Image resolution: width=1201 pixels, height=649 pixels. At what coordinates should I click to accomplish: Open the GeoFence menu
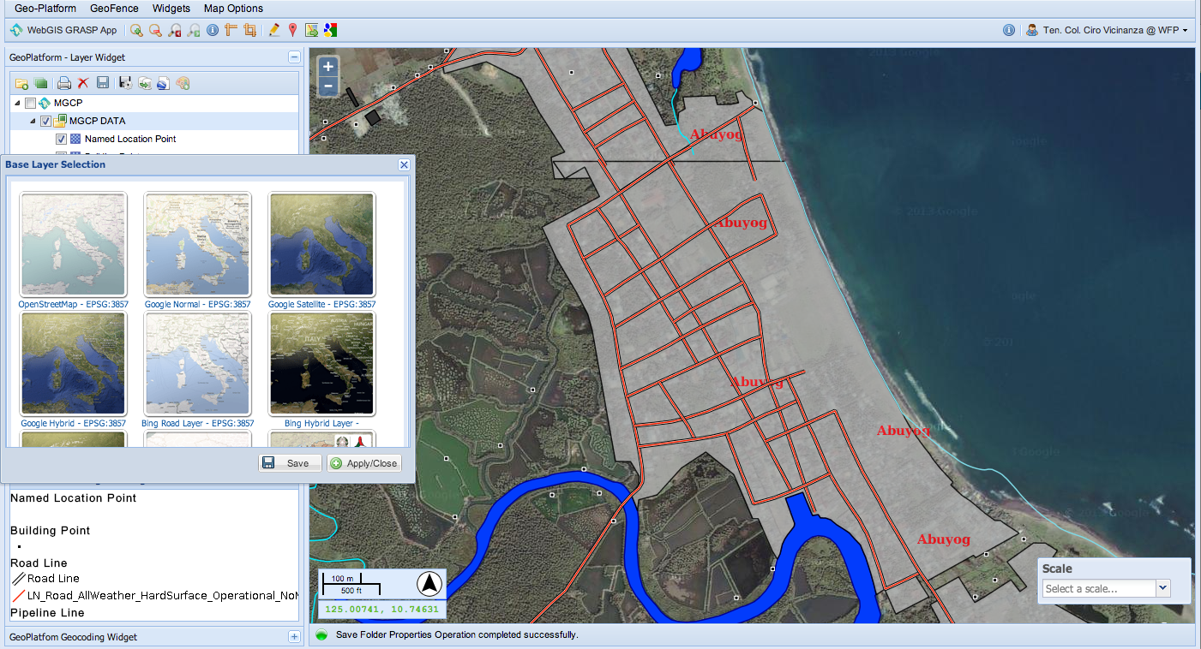[114, 9]
